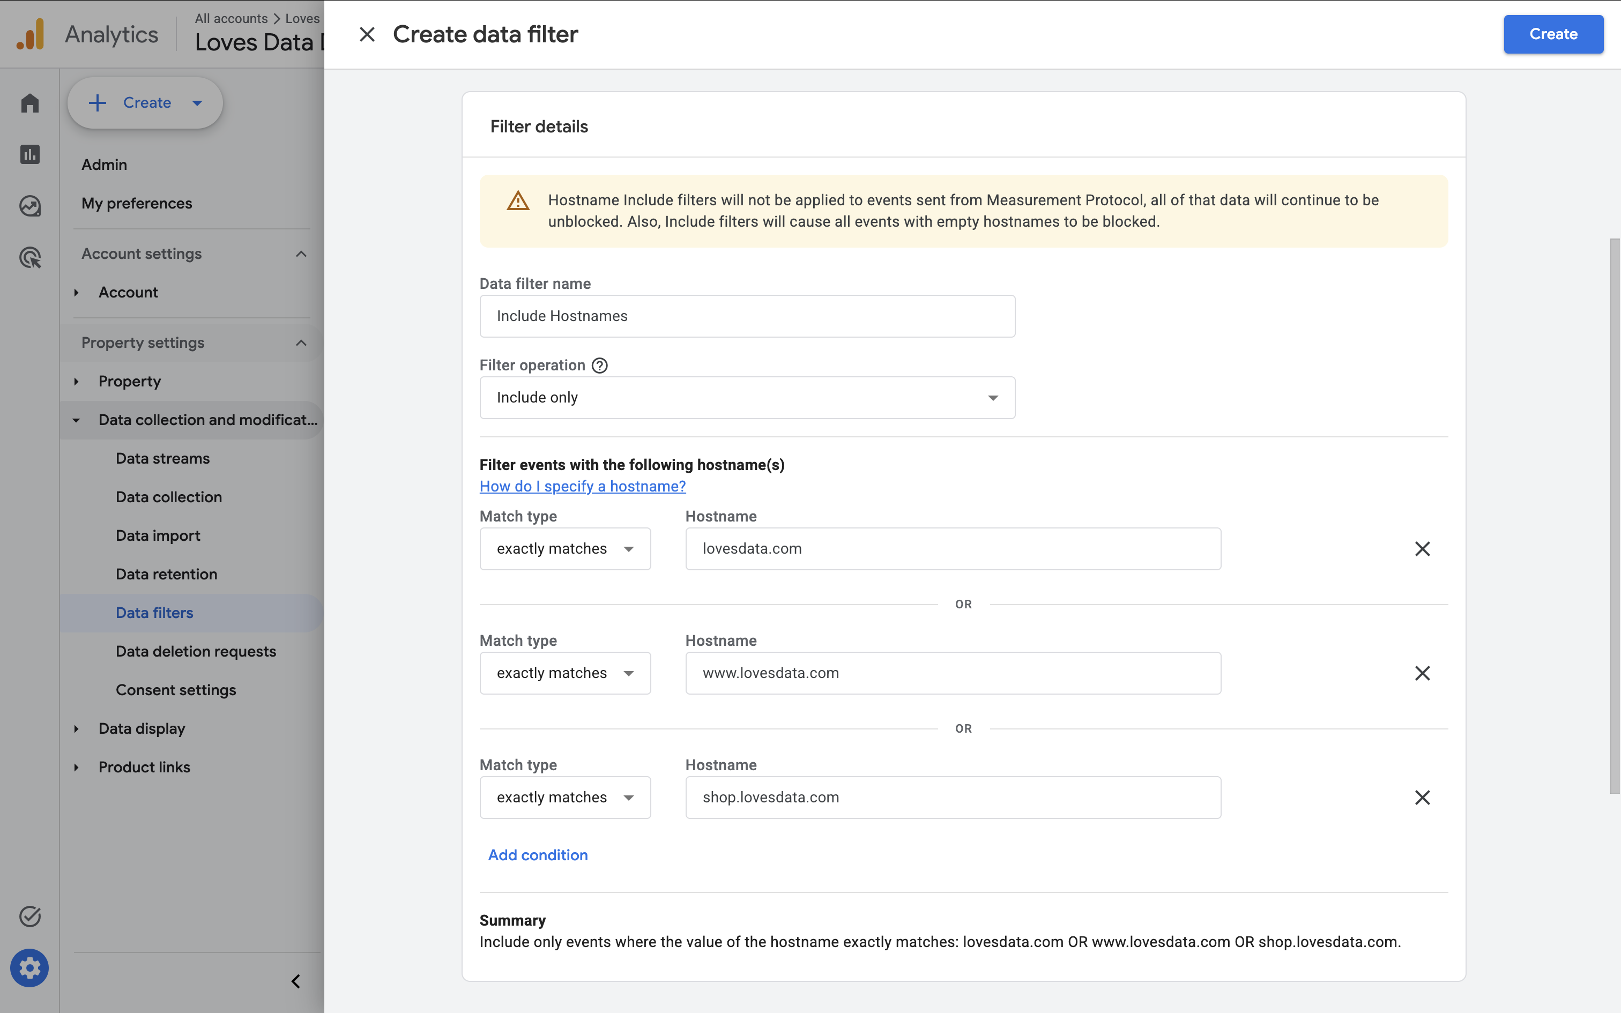The image size is (1621, 1013).
Task: Open the Reports bar chart icon
Action: coord(30,155)
